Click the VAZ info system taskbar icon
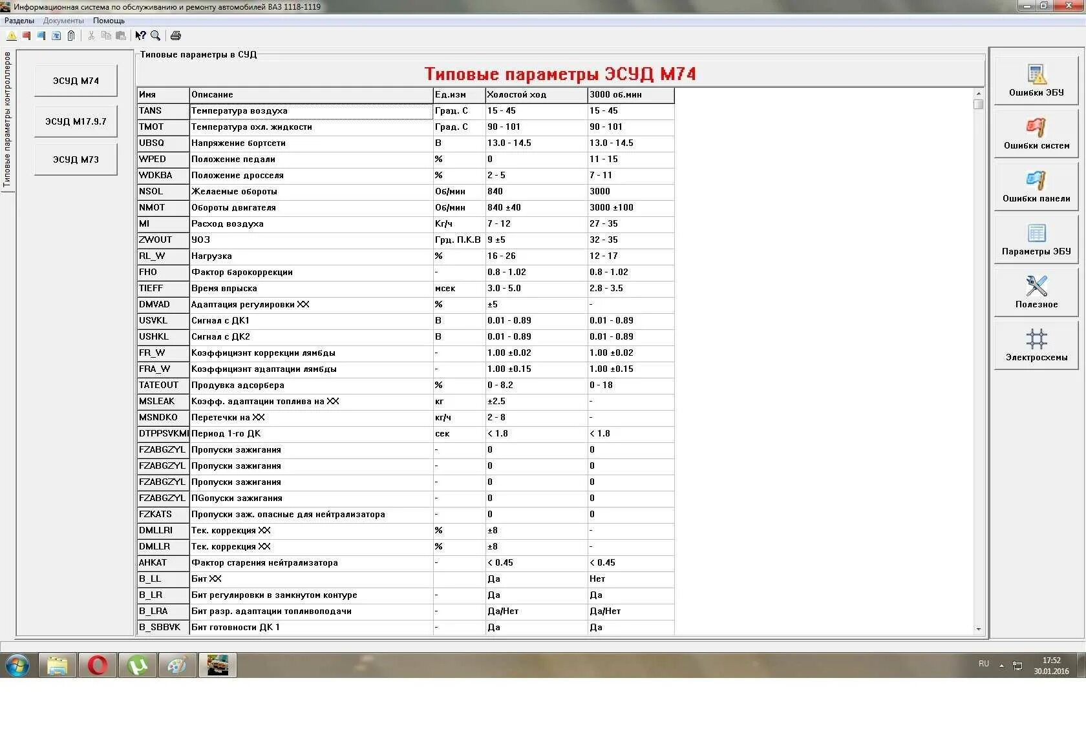 218,665
